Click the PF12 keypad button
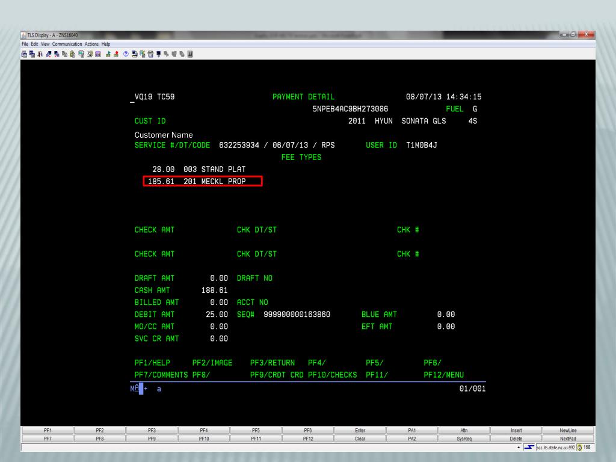 click(x=307, y=439)
